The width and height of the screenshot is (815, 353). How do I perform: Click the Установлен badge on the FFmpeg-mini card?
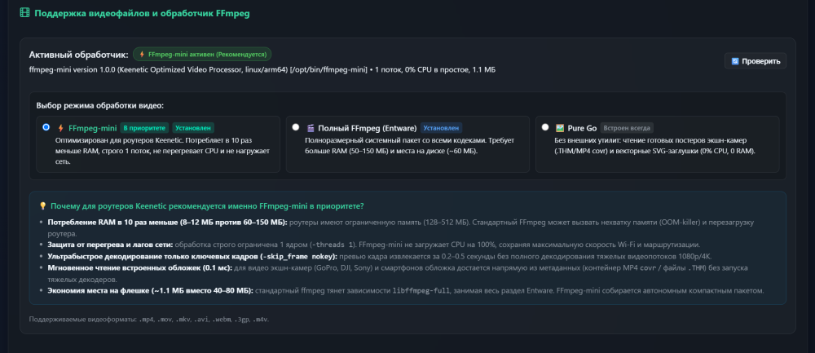tap(193, 128)
